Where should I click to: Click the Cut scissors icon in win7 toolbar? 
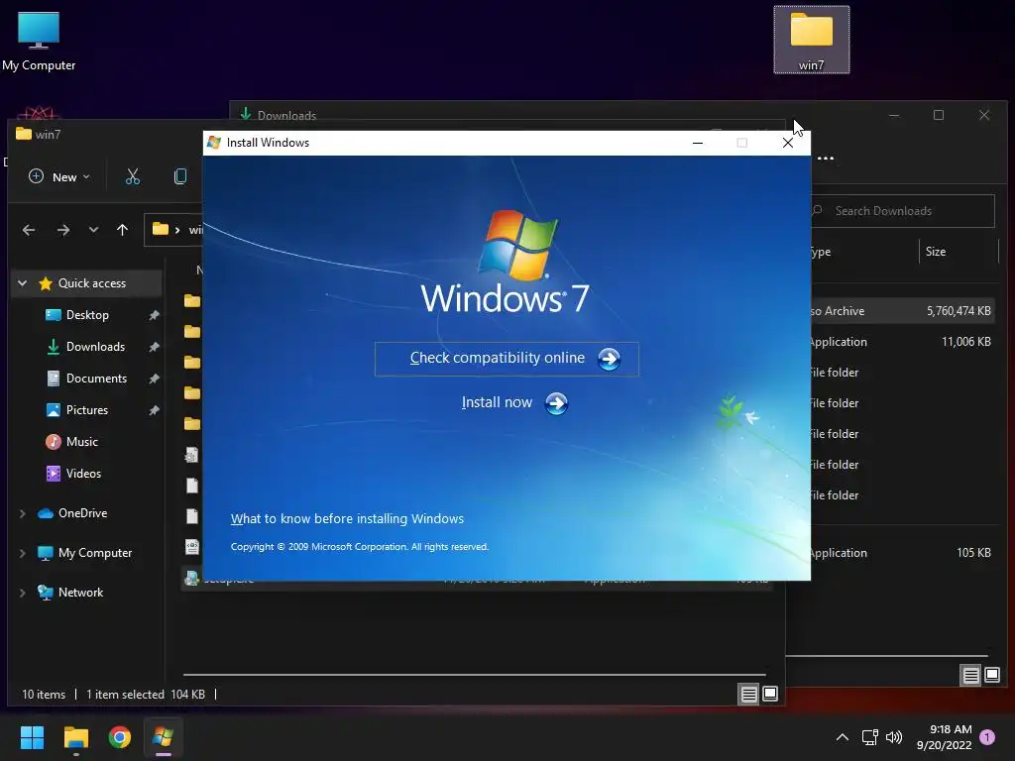[133, 176]
